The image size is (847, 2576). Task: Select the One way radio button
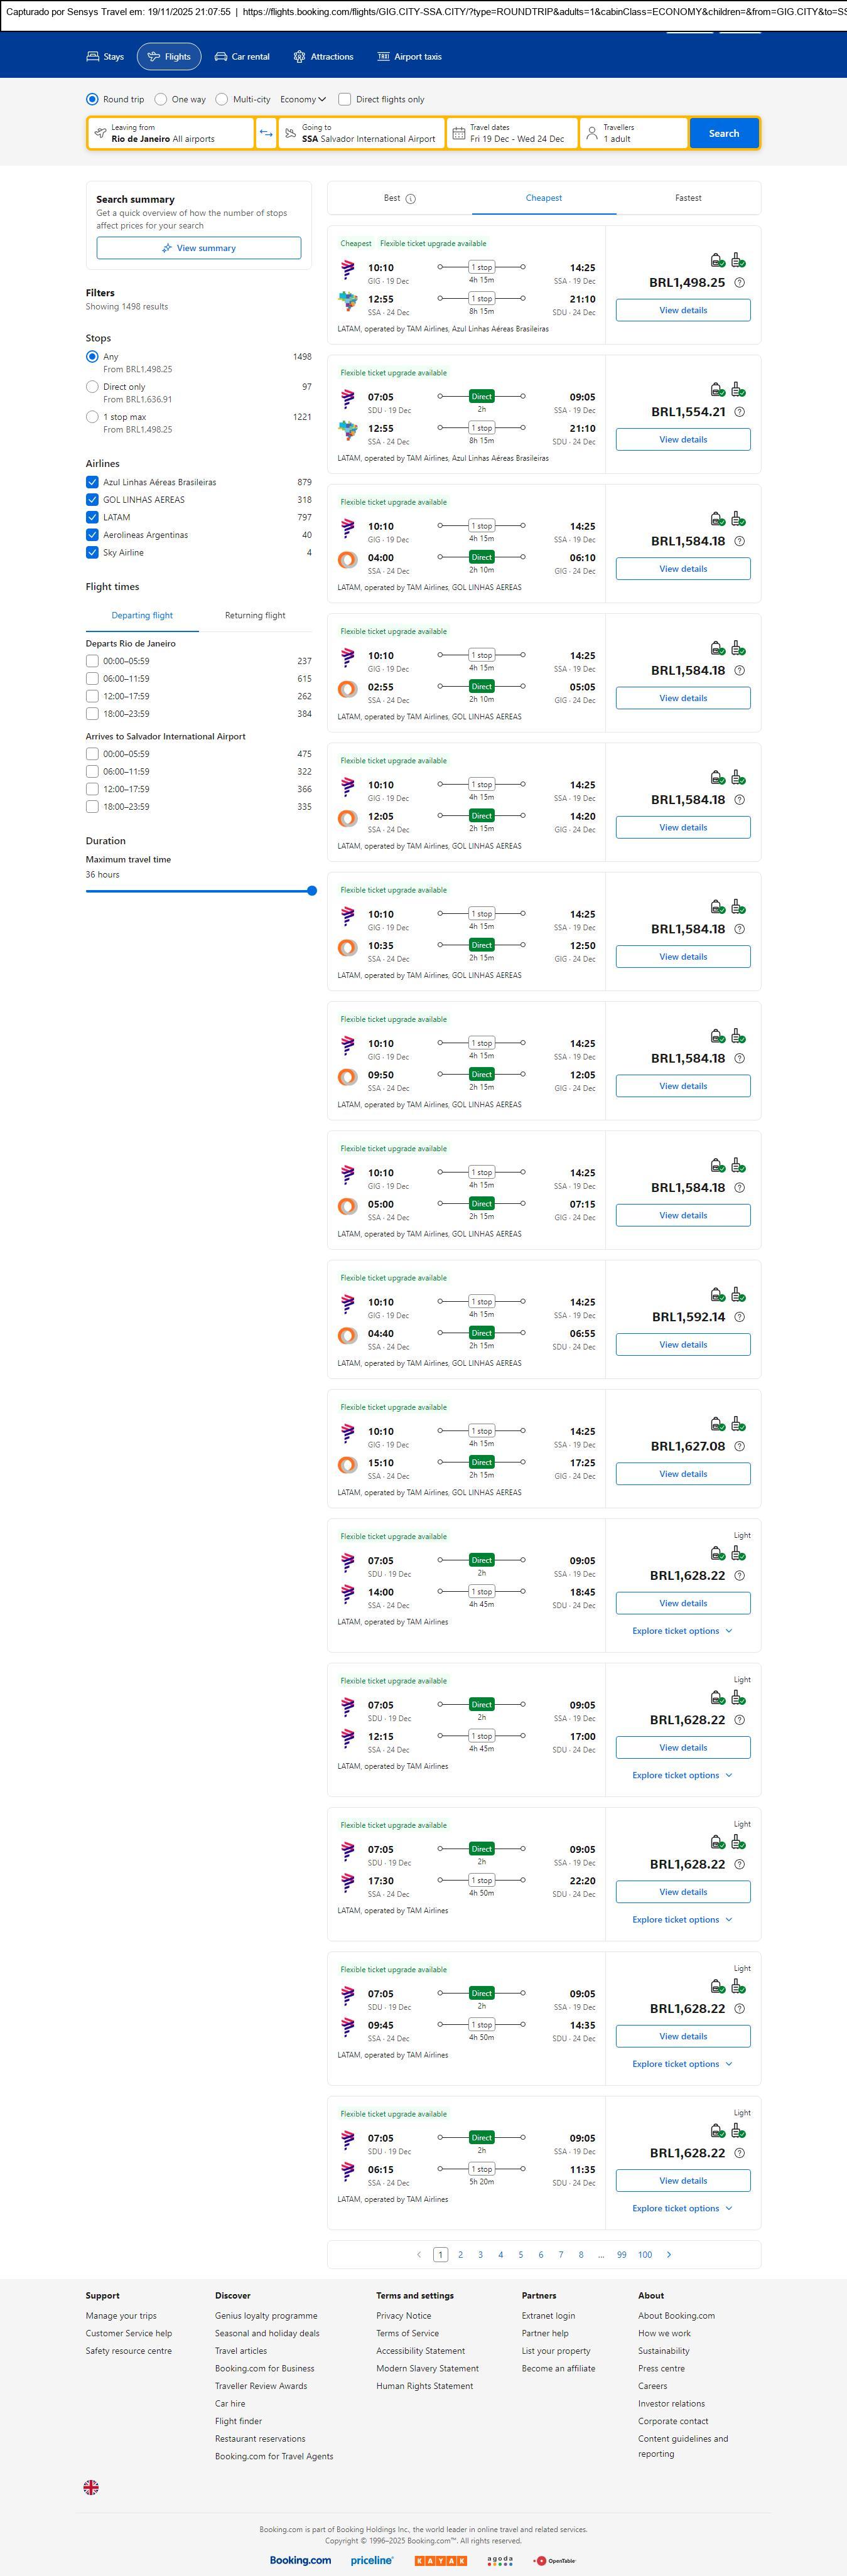tap(161, 99)
